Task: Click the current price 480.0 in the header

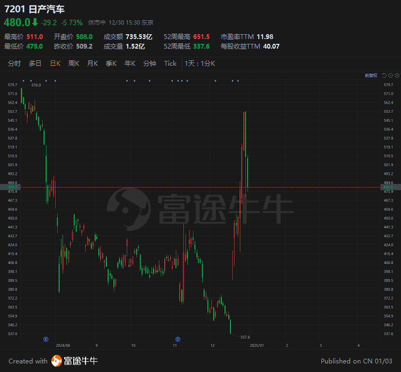Action: (x=17, y=22)
